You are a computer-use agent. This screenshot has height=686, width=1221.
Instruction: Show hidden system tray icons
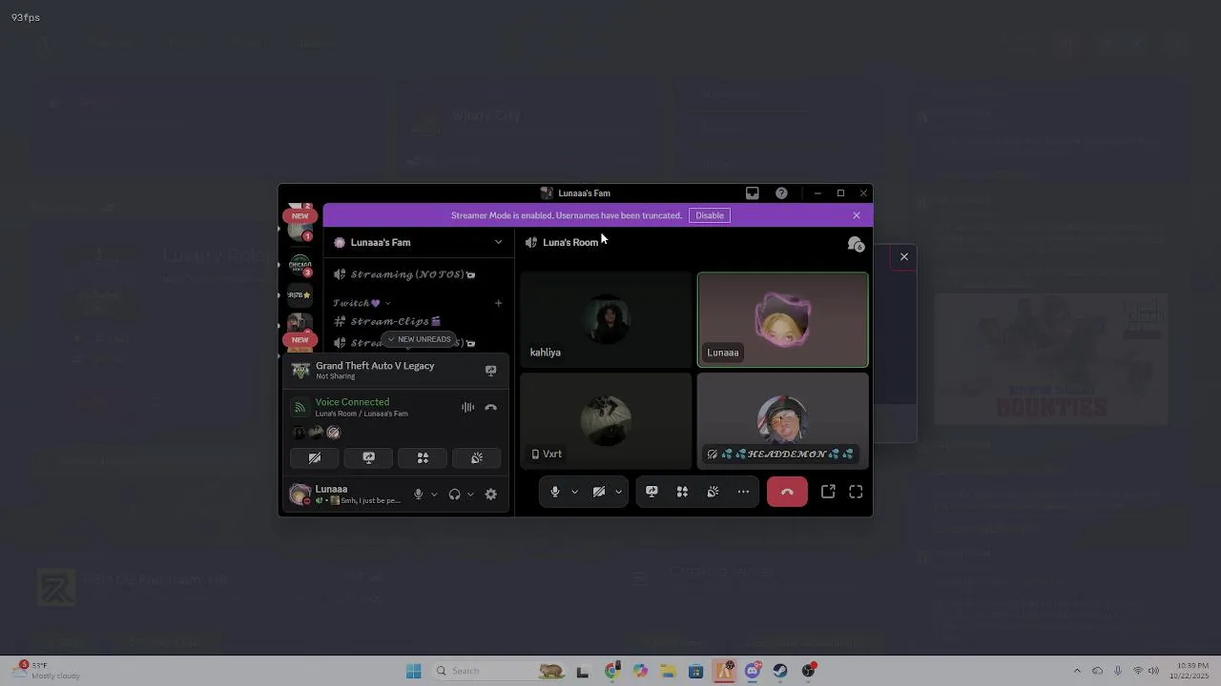coord(1077,671)
